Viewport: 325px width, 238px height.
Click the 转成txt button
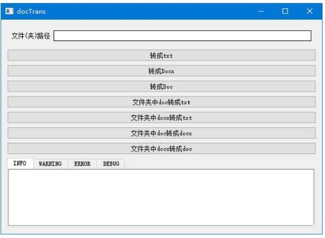162,55
